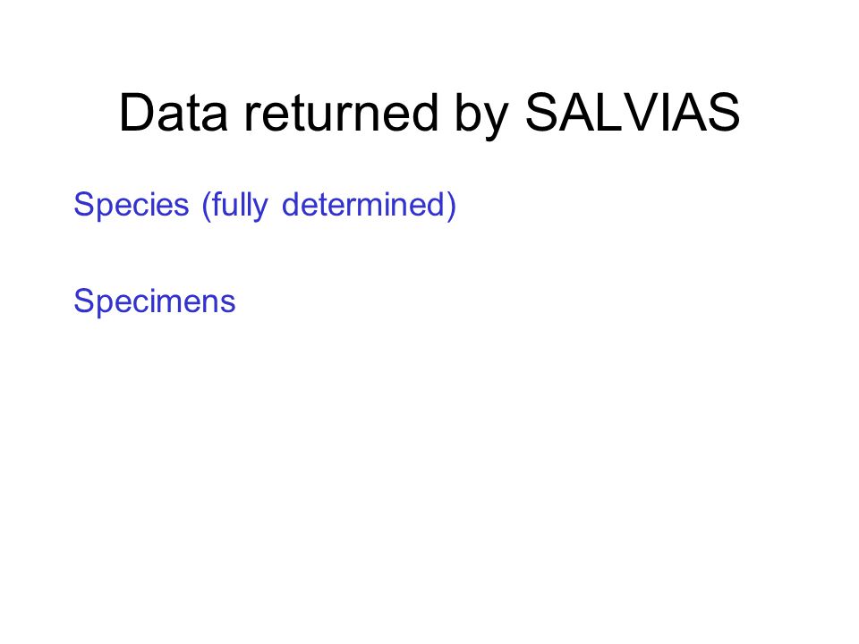Viewport: 859px width, 644px height.
Task: Click the capital 'S' of 'Specimens'
Action: point(86,301)
